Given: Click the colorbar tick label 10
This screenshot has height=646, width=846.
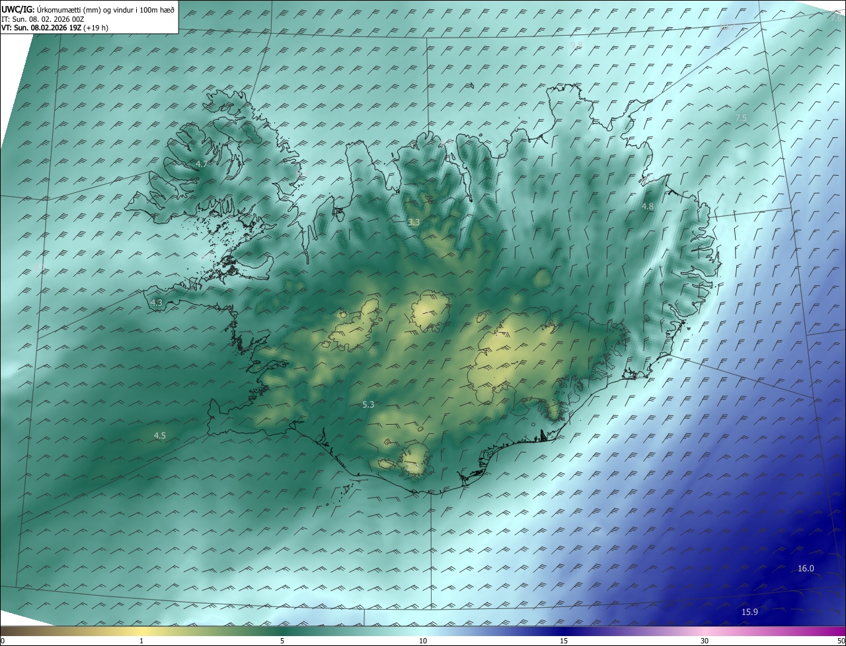Looking at the screenshot, I should 423,641.
